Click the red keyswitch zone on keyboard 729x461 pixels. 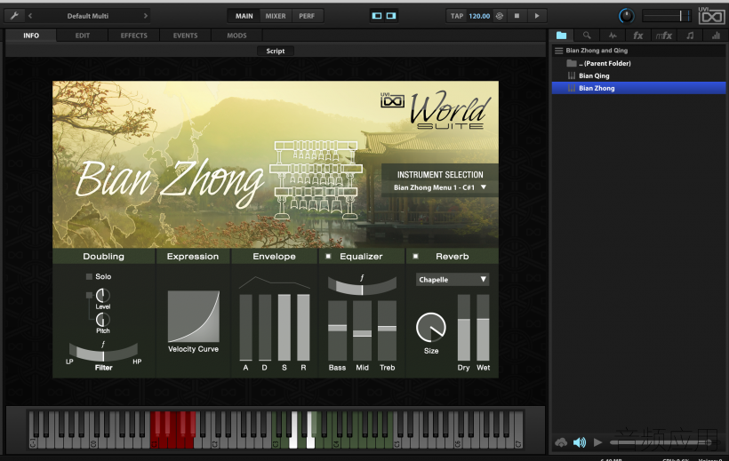click(x=173, y=429)
